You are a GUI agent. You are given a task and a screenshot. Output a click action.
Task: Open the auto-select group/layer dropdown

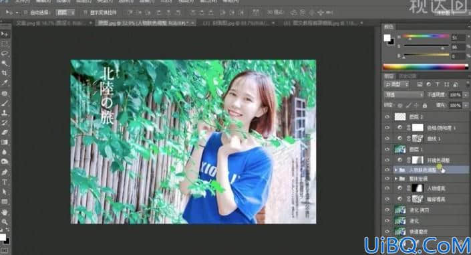click(65, 13)
